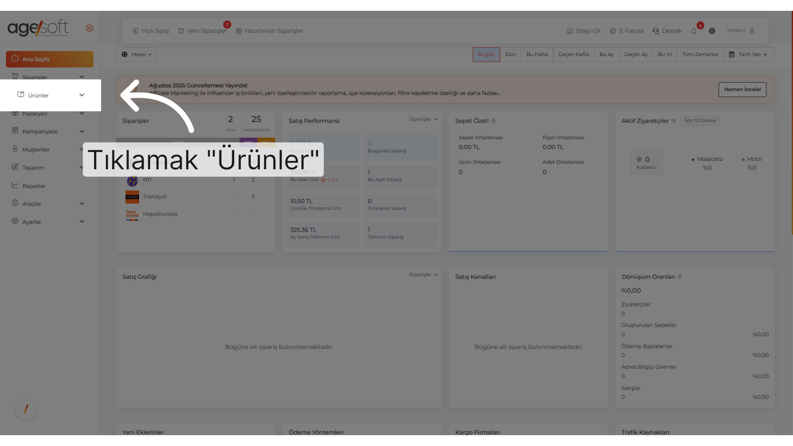
Task: Go to Ana Sayfa in the sidebar
Action: pos(50,59)
